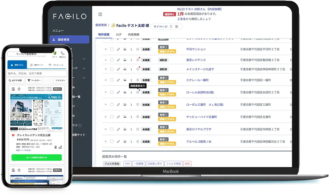Click the info icon for メインステージ九段下 row
The width and height of the screenshot is (329, 196).
138,69
